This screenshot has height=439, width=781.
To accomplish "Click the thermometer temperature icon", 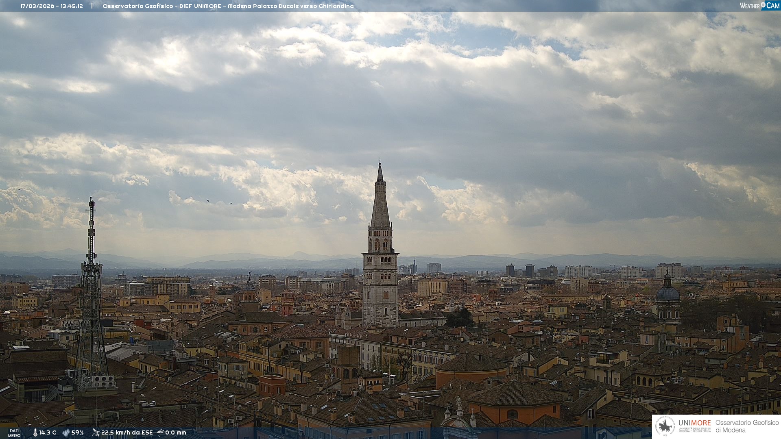I will pos(35,432).
